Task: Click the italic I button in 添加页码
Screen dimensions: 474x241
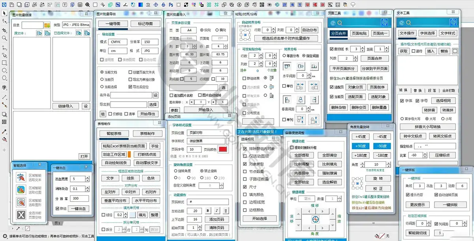Action: 216,211
